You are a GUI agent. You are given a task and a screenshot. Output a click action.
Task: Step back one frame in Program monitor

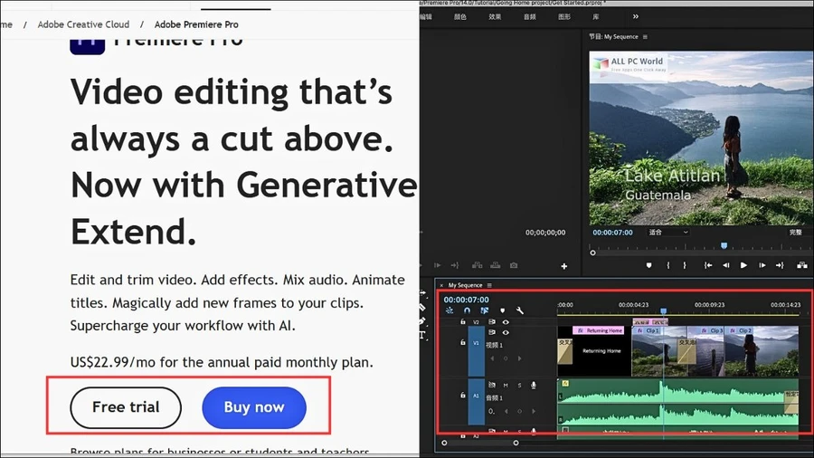click(x=725, y=265)
